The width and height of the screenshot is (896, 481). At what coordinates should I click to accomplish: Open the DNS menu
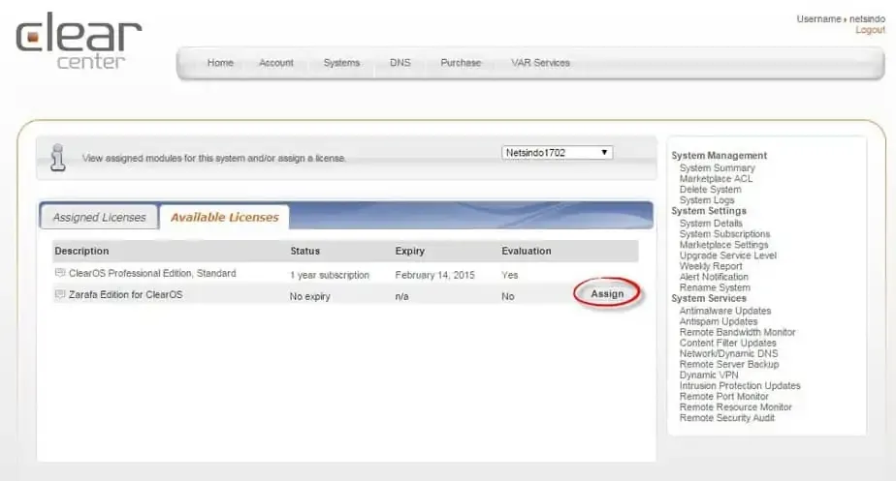click(400, 63)
